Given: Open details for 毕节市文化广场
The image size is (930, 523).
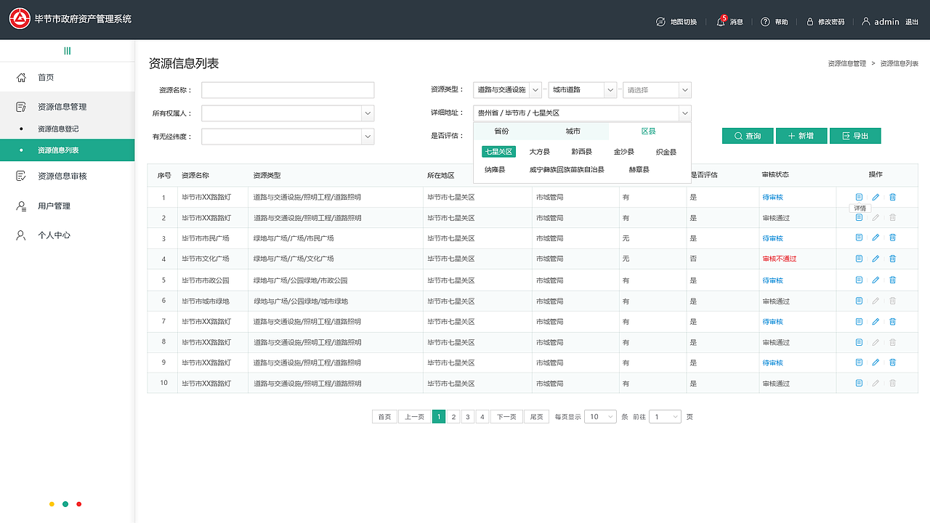Looking at the screenshot, I should [x=859, y=259].
